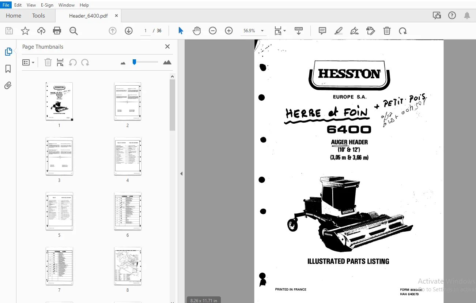Go to previous page arrow
The height and width of the screenshot is (303, 476).
(x=113, y=31)
